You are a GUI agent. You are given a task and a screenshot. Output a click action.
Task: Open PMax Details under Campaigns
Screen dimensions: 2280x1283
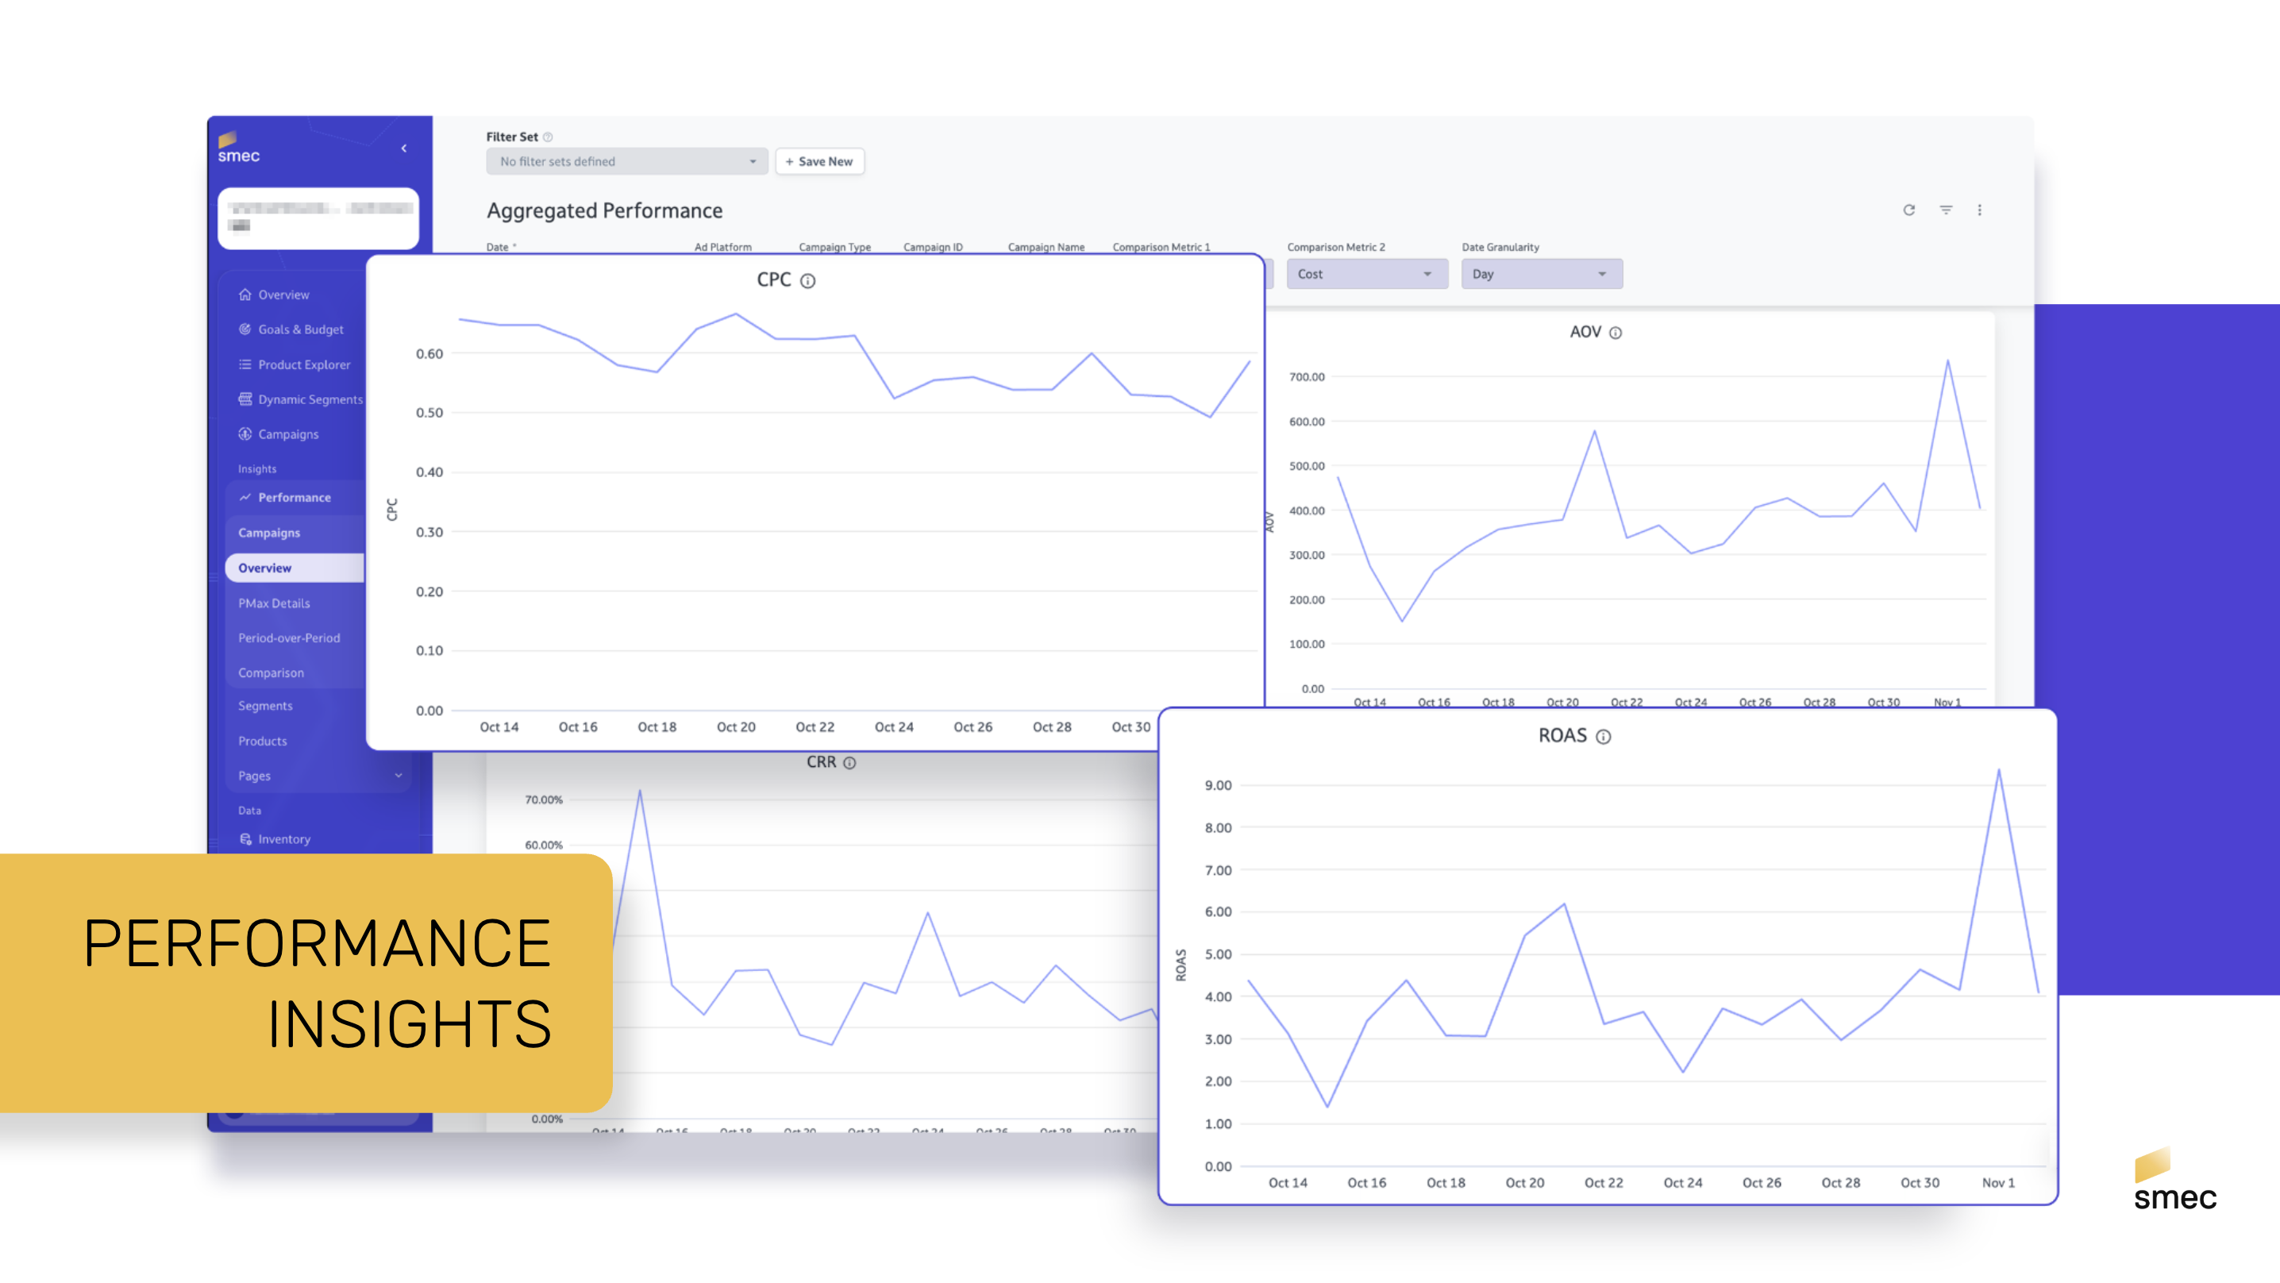point(274,603)
